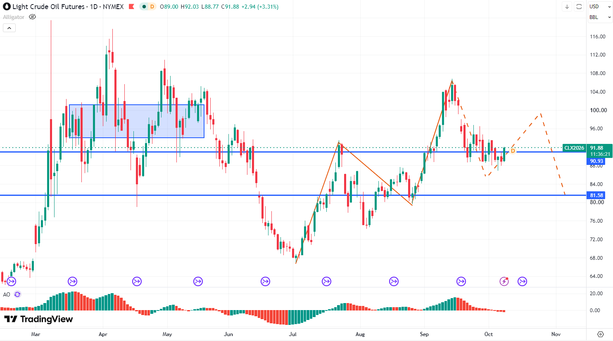The width and height of the screenshot is (613, 341).
Task: Click the event marker with the red dot
Action: 504,282
